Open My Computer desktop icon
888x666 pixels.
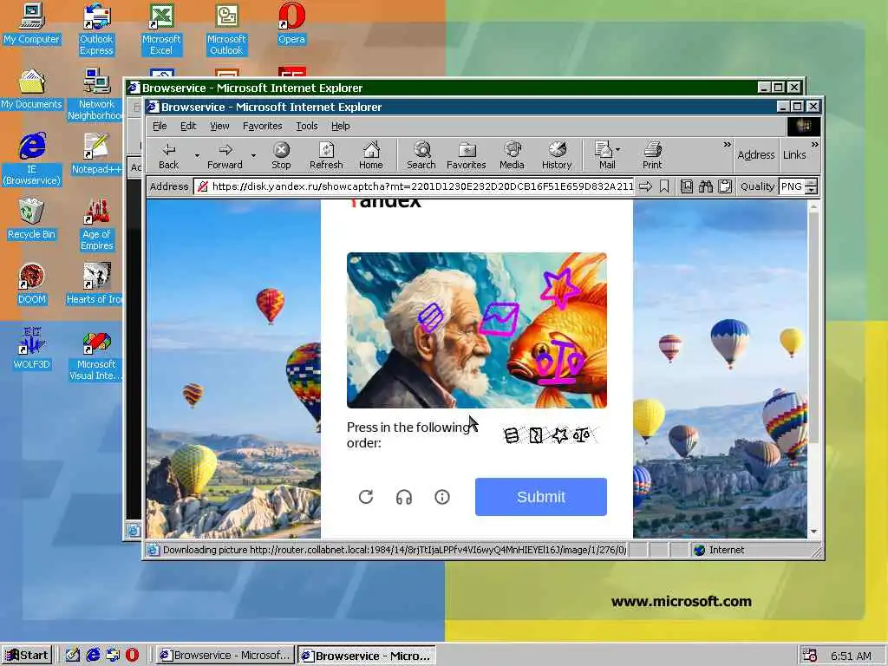[x=31, y=23]
